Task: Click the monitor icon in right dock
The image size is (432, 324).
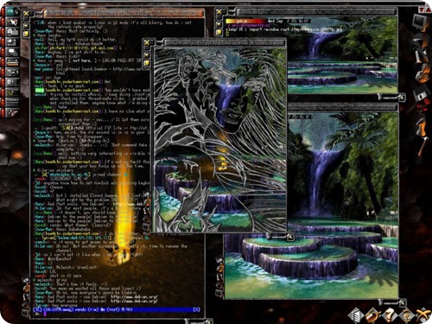Action: [x=420, y=22]
